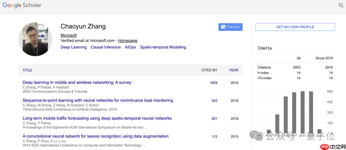This screenshot has height=150, width=346.
Task: Click the 2021 bar in citations chart
Action: click(294, 113)
